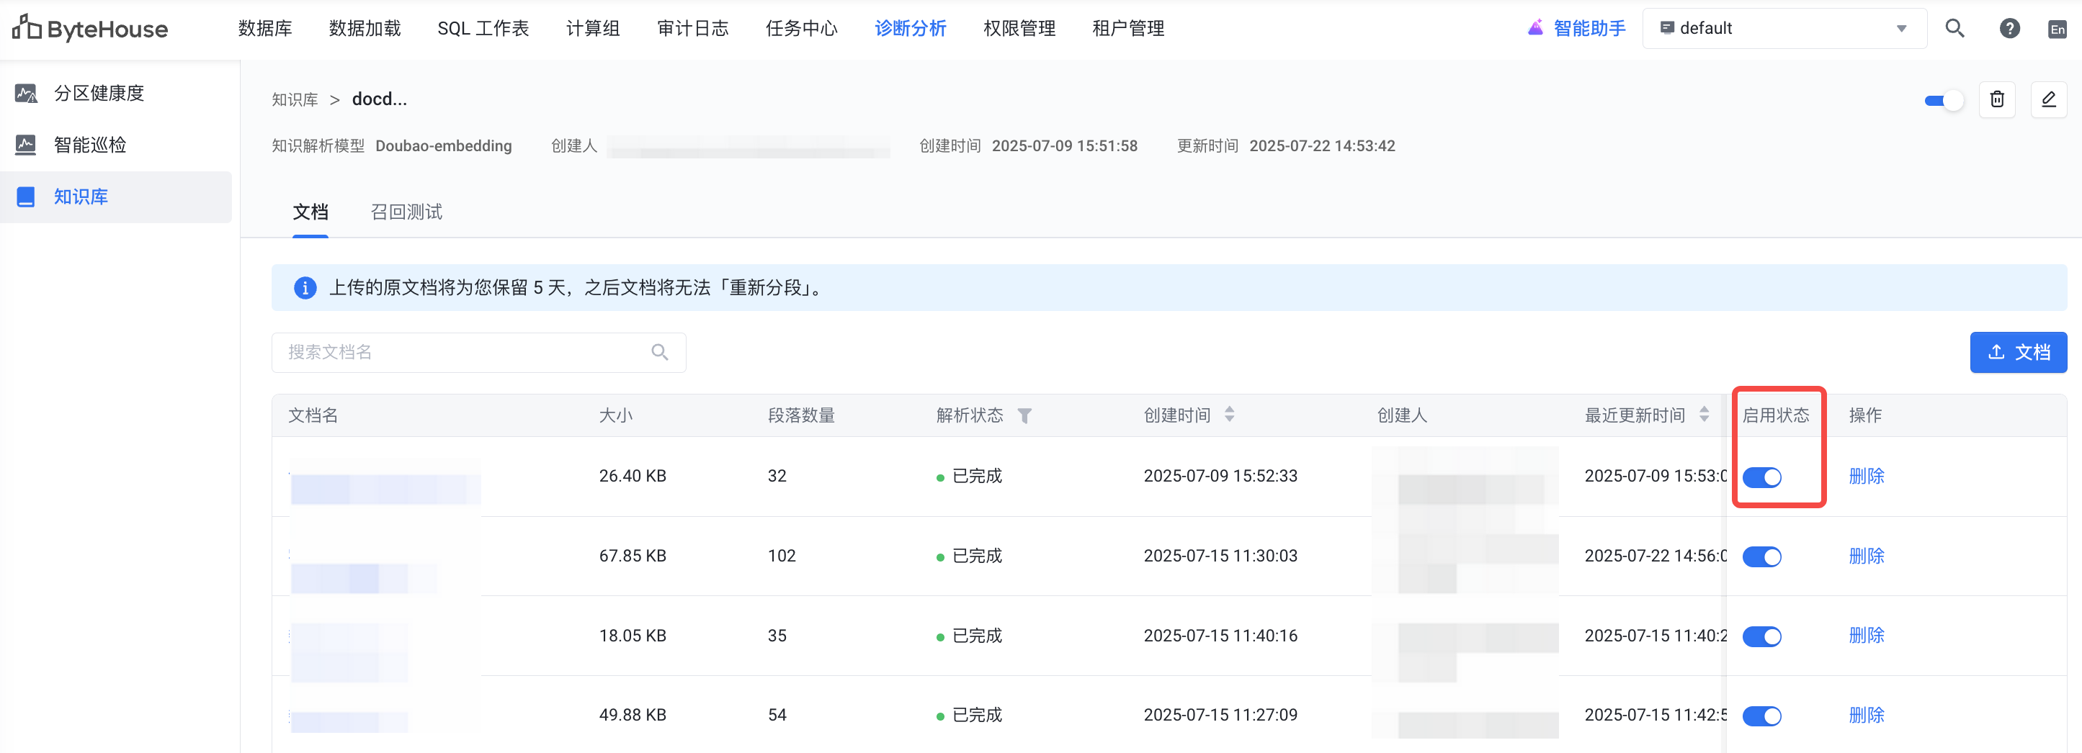The width and height of the screenshot is (2082, 753).
Task: Click 删除 for the 49.88 KB document
Action: 1866,715
